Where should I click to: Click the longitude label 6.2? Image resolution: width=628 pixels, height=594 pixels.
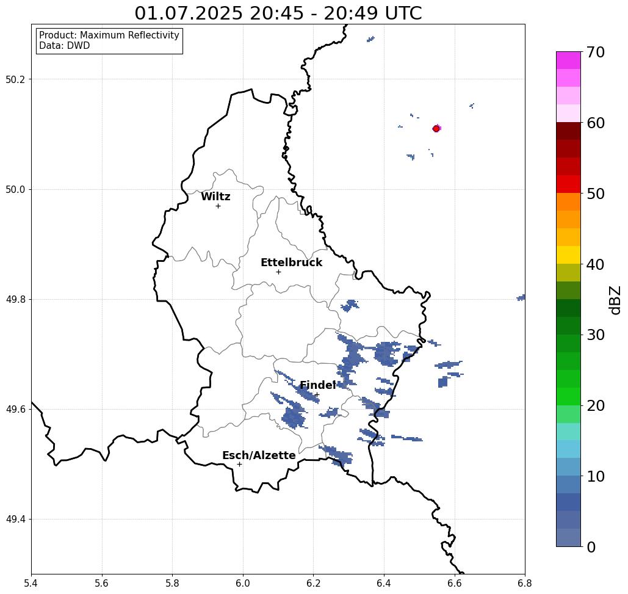(x=313, y=583)
